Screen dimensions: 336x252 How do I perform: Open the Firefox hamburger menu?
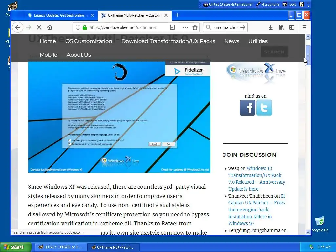coord(304,27)
